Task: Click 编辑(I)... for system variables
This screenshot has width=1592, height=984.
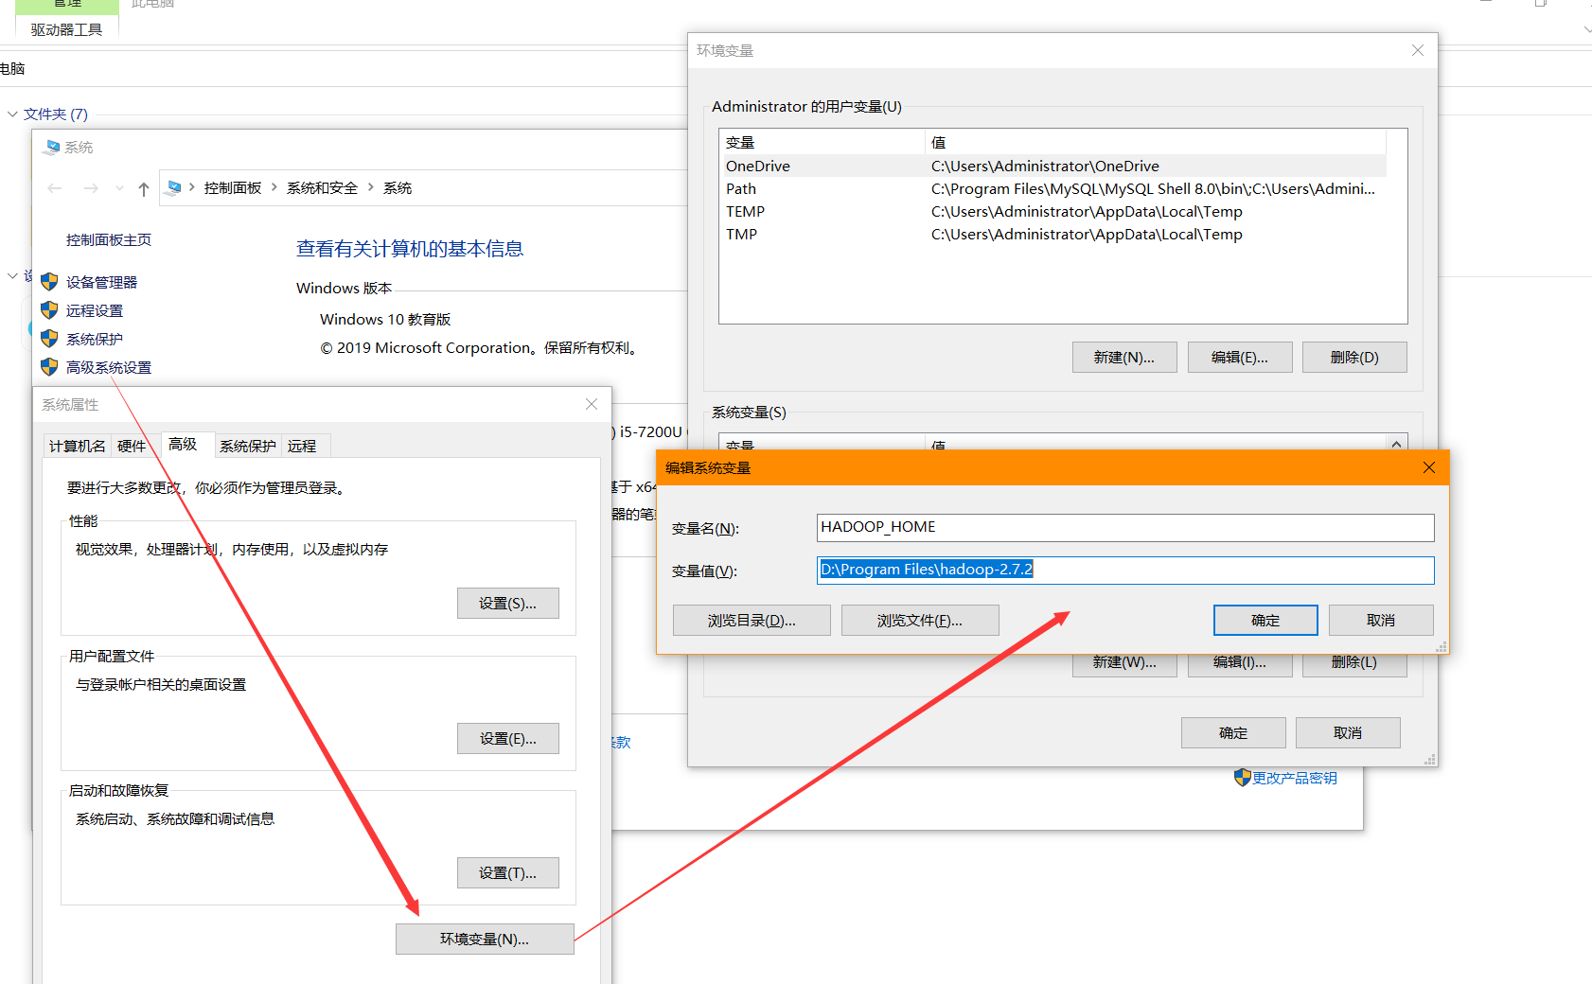Action: (1240, 664)
